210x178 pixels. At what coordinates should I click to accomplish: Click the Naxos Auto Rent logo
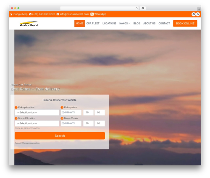tap(29, 24)
